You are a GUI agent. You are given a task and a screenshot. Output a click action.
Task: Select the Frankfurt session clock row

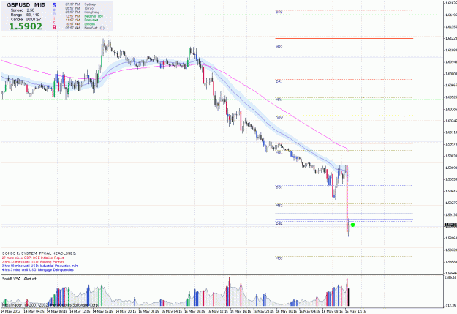click(x=82, y=20)
